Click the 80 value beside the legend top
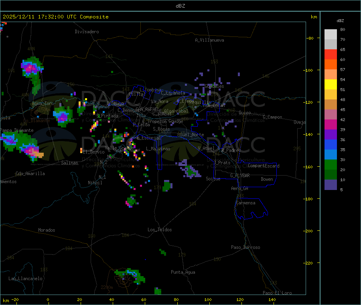 point(343,29)
